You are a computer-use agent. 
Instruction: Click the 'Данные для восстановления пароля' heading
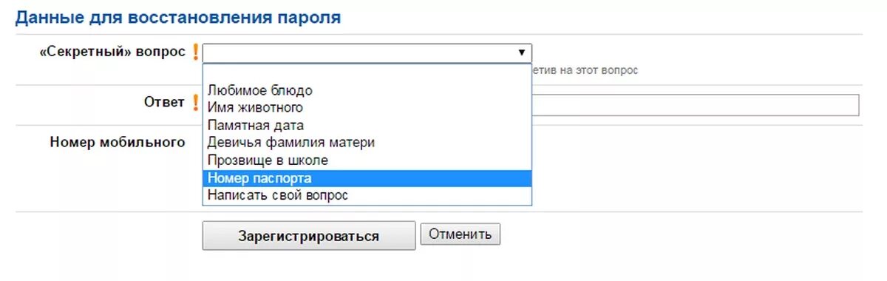(x=178, y=18)
